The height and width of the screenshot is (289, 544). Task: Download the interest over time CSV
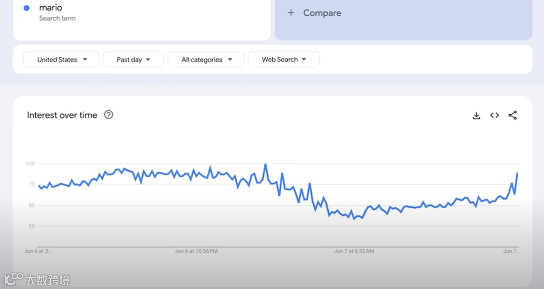[476, 116]
